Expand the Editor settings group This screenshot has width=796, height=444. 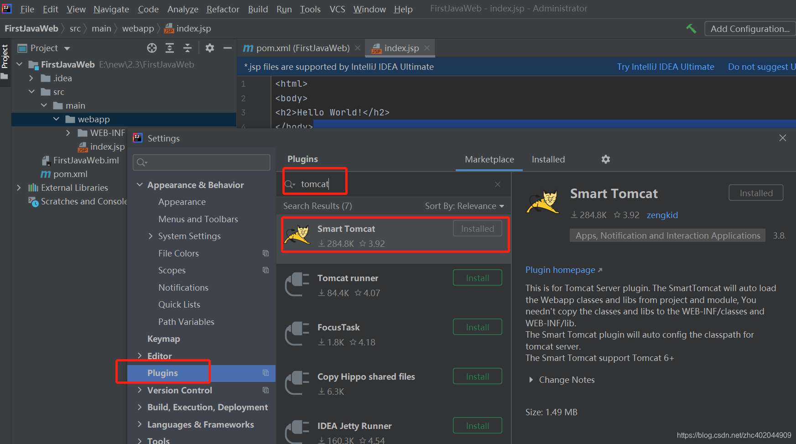point(140,356)
